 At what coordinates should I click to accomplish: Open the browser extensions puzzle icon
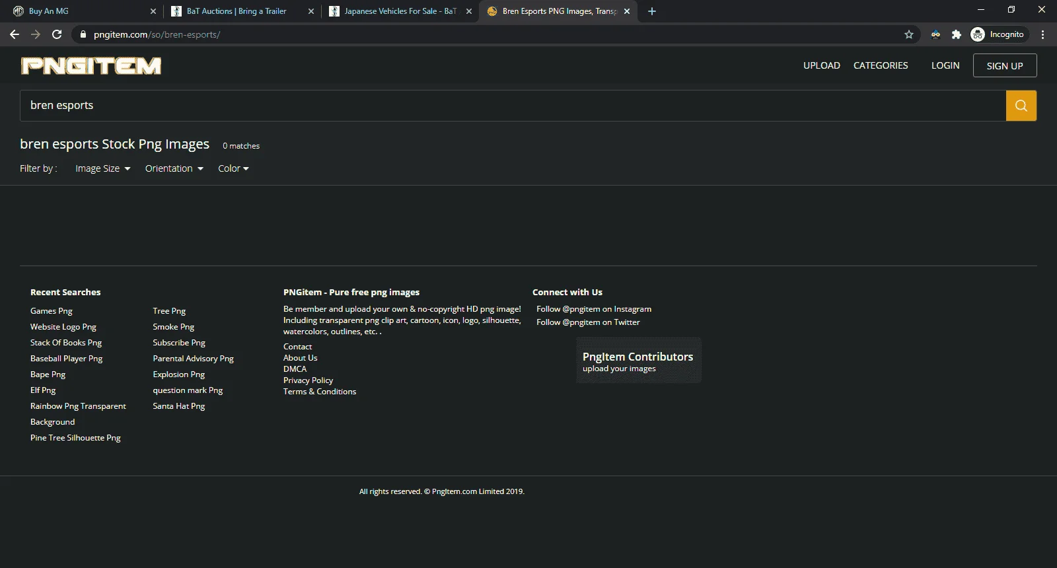pyautogui.click(x=956, y=34)
